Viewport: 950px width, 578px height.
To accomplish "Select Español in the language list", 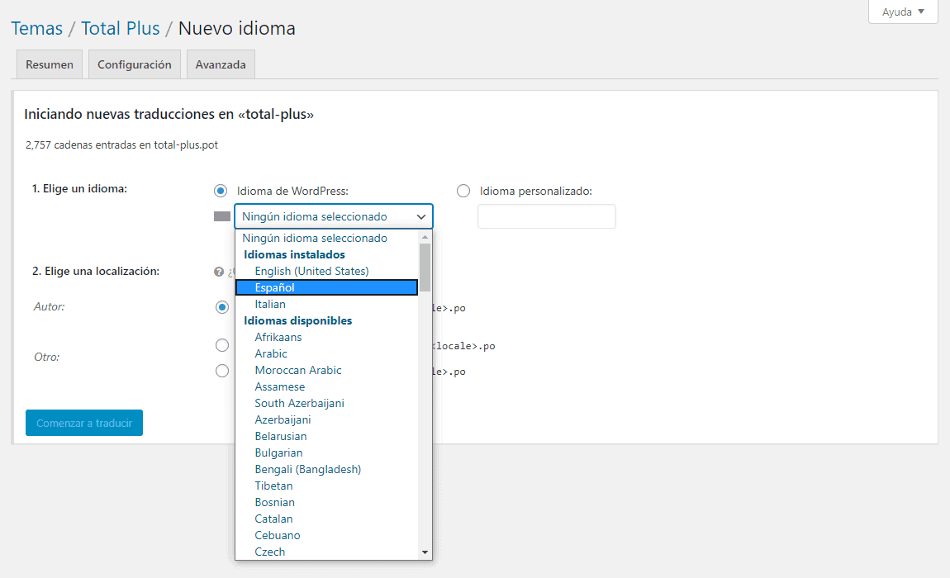I will [326, 287].
